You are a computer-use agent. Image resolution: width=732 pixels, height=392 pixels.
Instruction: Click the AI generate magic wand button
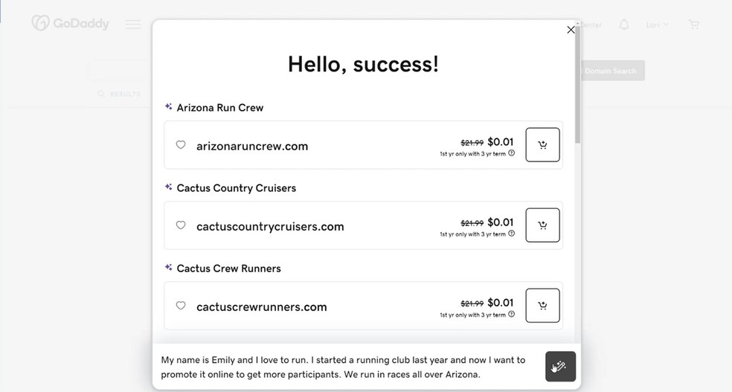point(560,367)
